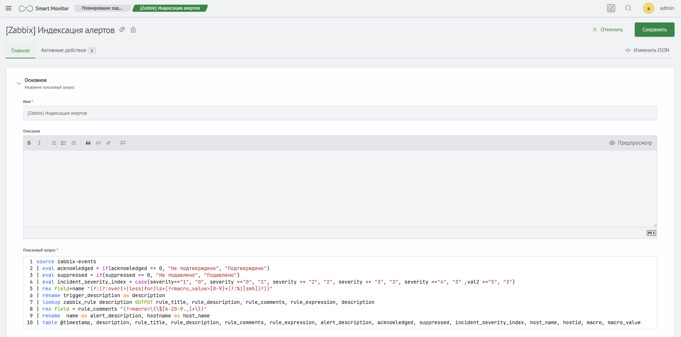Insert a hyperlink in description

(108, 143)
